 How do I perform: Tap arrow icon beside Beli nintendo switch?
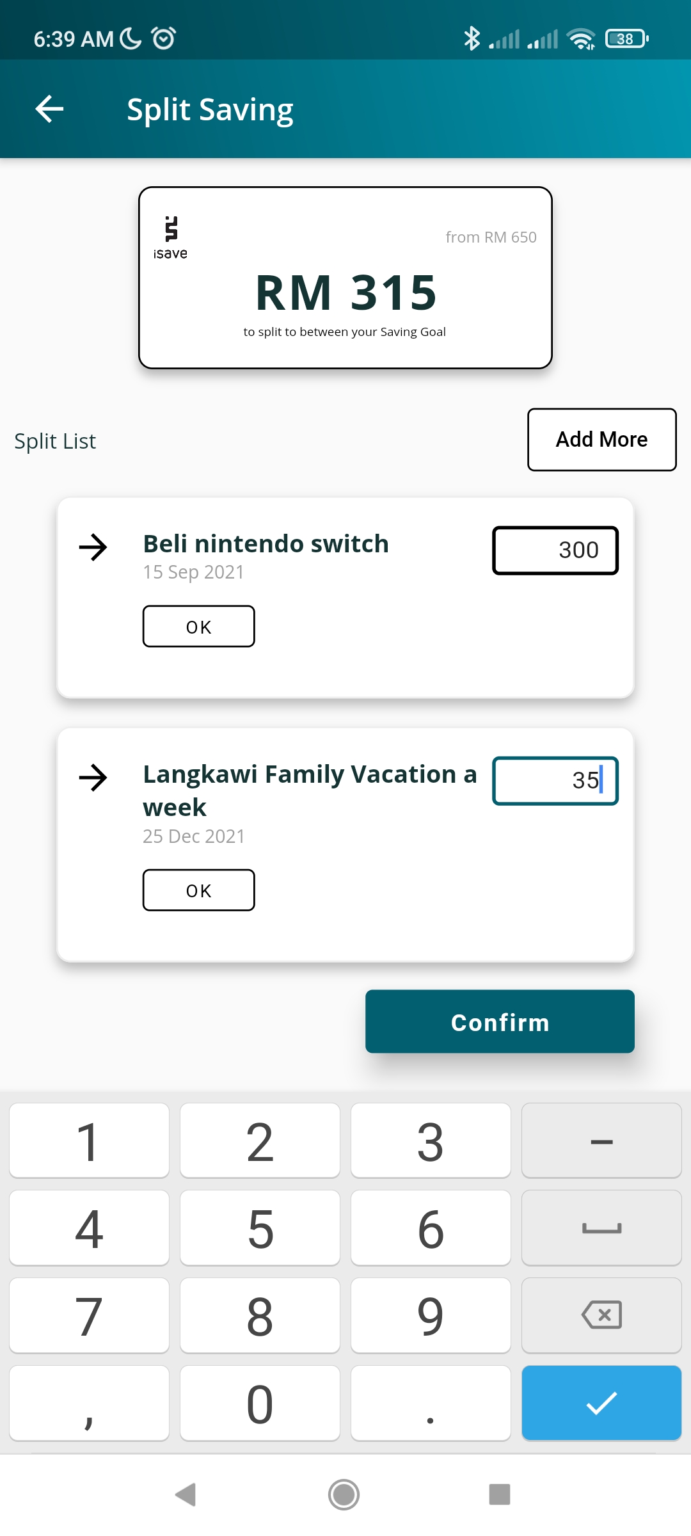click(x=93, y=547)
